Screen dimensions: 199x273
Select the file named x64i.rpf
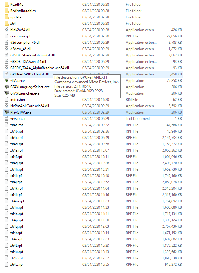click(16, 176)
